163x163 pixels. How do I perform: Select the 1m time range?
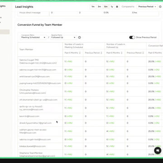coord(93,7)
